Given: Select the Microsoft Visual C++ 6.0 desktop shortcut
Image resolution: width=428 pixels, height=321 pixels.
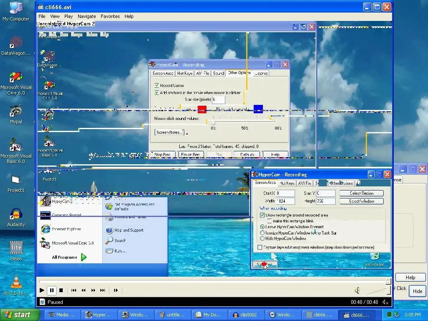Looking at the screenshot, I should pos(16,84).
